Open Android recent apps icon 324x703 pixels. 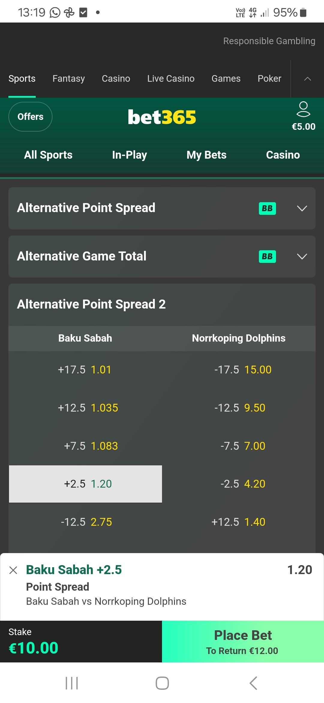72,683
